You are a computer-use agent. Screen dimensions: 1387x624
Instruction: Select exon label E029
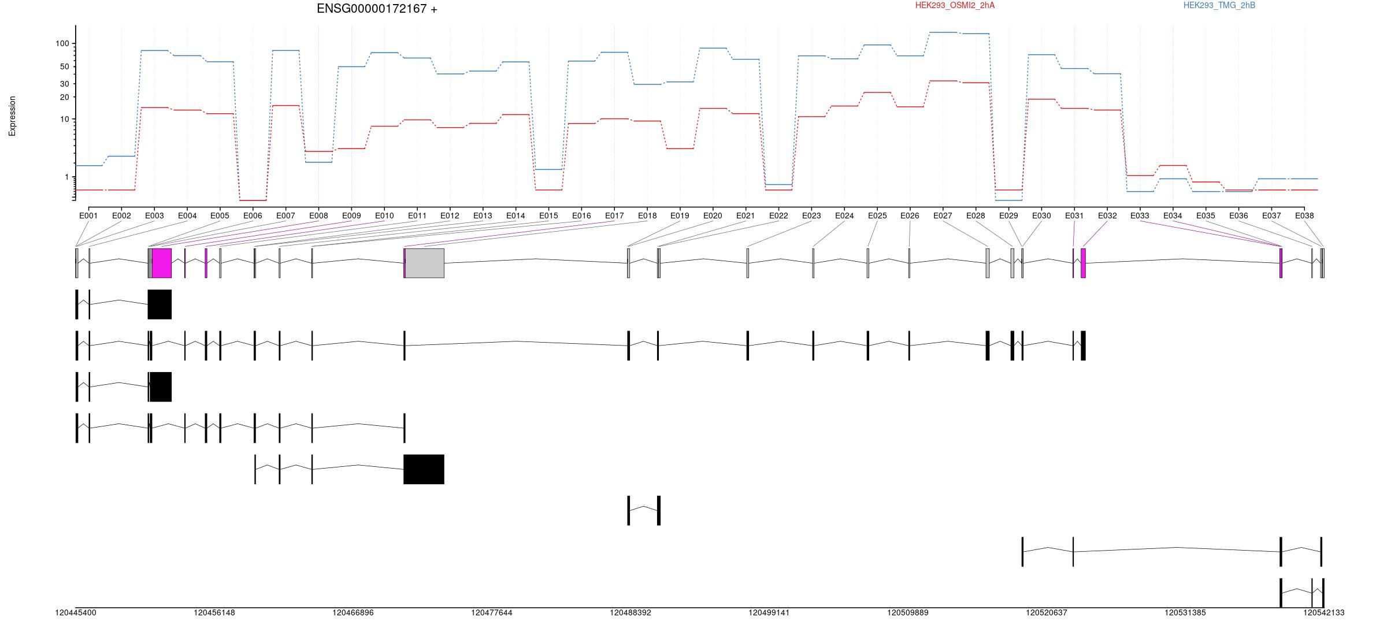(x=1008, y=216)
